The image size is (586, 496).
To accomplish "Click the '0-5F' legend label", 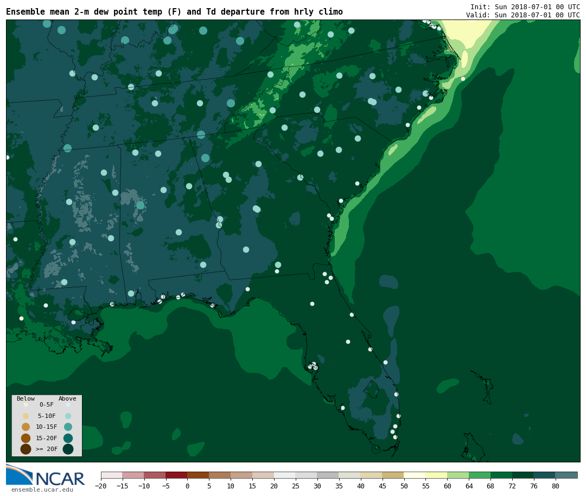I will [x=47, y=404].
